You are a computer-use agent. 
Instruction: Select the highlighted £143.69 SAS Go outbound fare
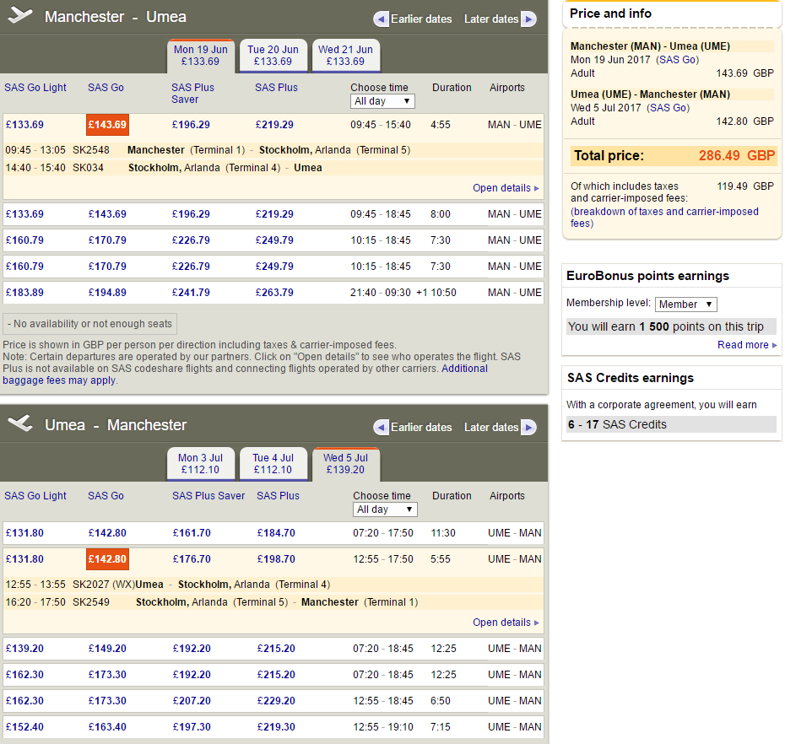[x=108, y=125]
